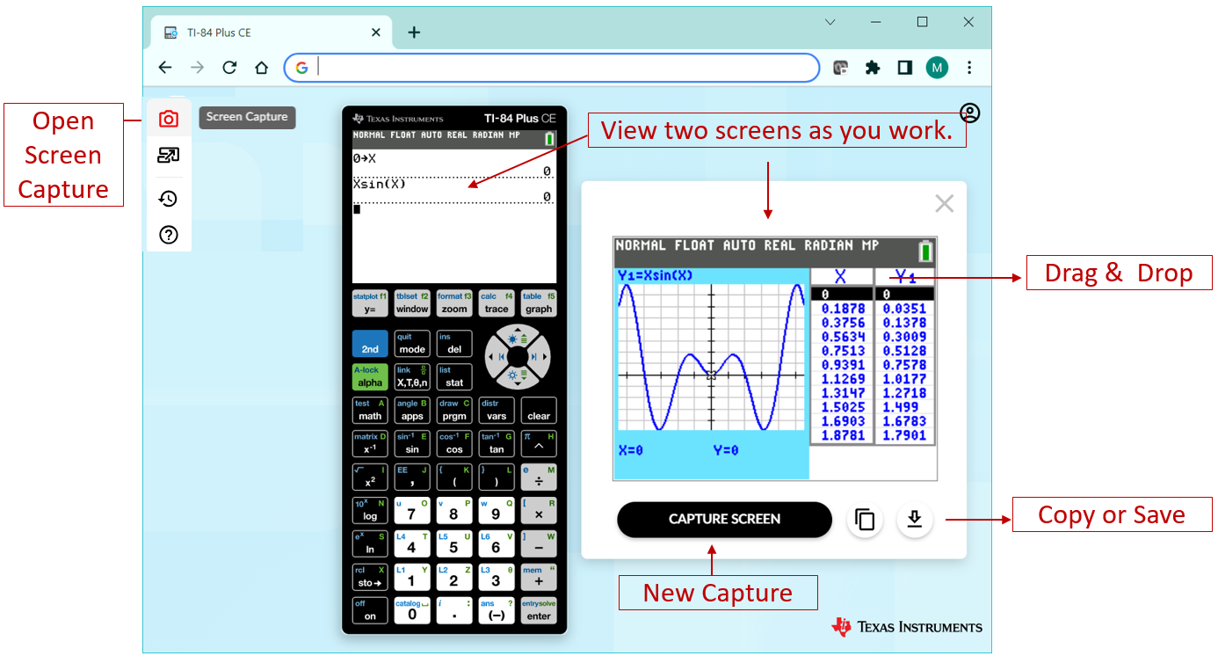This screenshot has height=656, width=1218.
Task: Open the help question mark icon
Action: click(x=168, y=235)
